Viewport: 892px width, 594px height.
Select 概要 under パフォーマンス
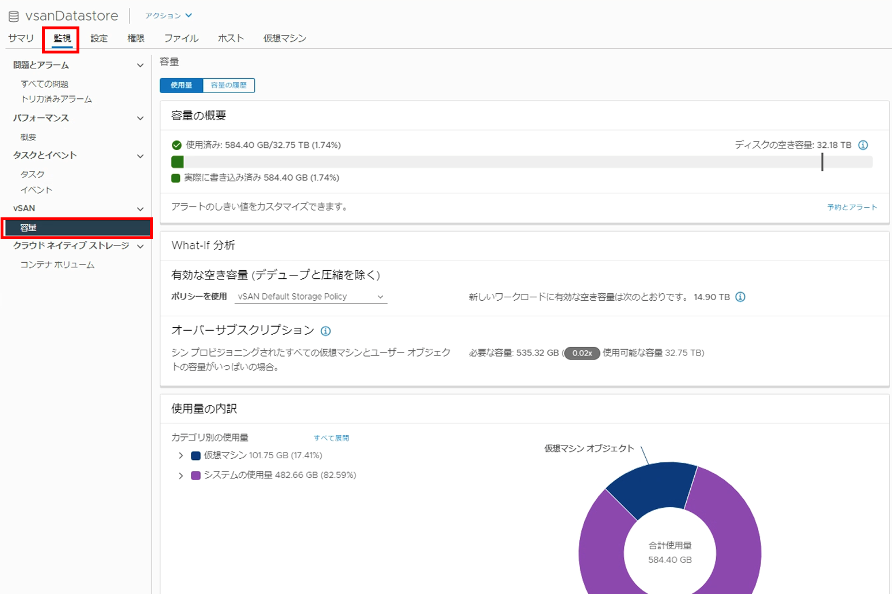(x=28, y=137)
